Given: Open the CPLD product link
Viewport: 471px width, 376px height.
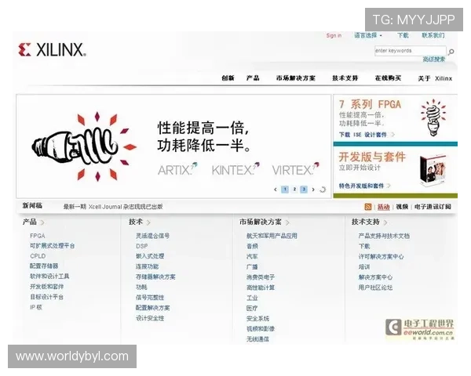Looking at the screenshot, I should click(x=38, y=256).
